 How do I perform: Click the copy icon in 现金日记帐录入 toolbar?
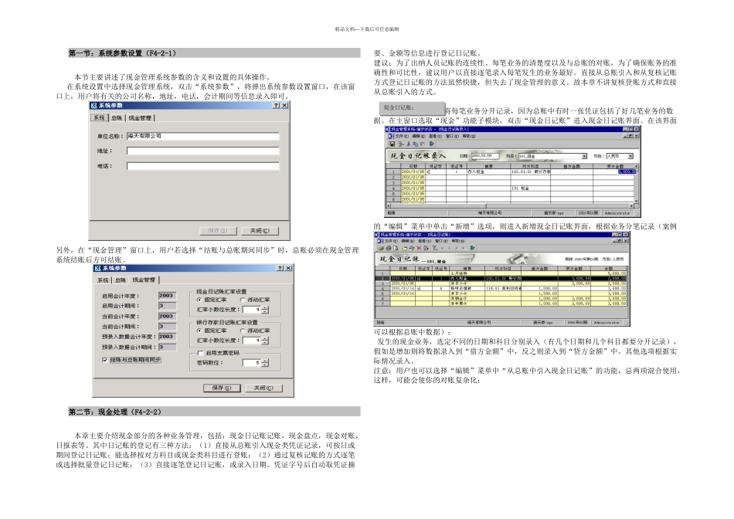(x=415, y=144)
